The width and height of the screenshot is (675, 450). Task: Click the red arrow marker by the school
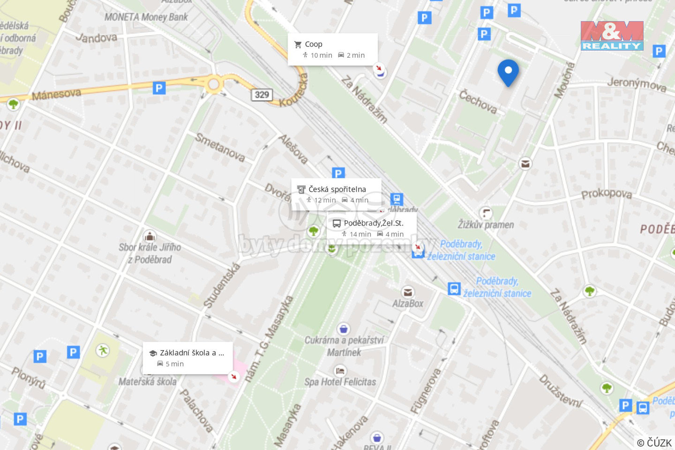[x=233, y=376]
